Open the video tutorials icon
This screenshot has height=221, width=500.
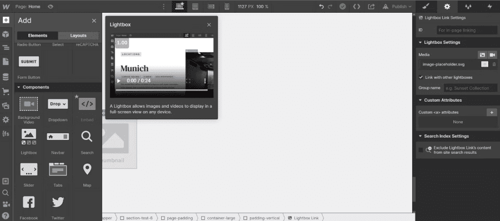point(6,204)
